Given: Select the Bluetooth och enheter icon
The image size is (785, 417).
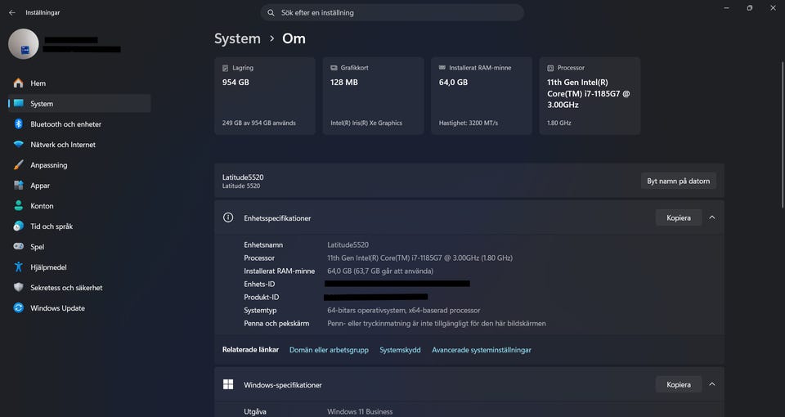Looking at the screenshot, I should click(18, 124).
